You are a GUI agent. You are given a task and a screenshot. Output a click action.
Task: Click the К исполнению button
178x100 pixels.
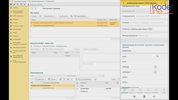click(x=64, y=16)
